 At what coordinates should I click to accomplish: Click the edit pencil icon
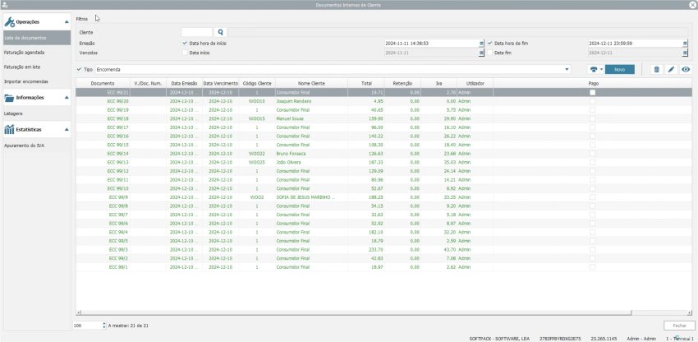click(x=671, y=70)
